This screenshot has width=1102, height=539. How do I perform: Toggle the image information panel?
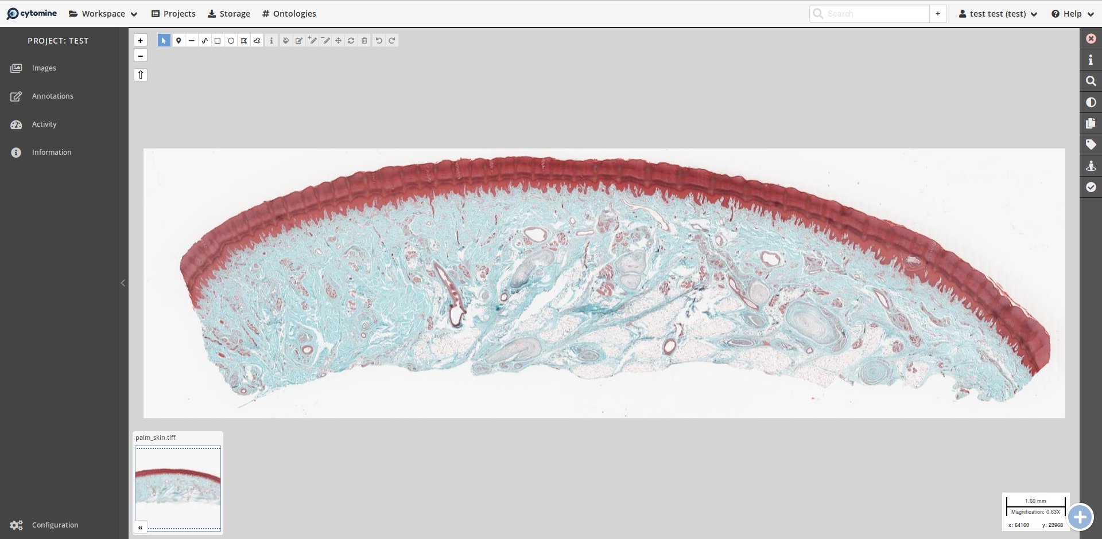(x=1091, y=60)
